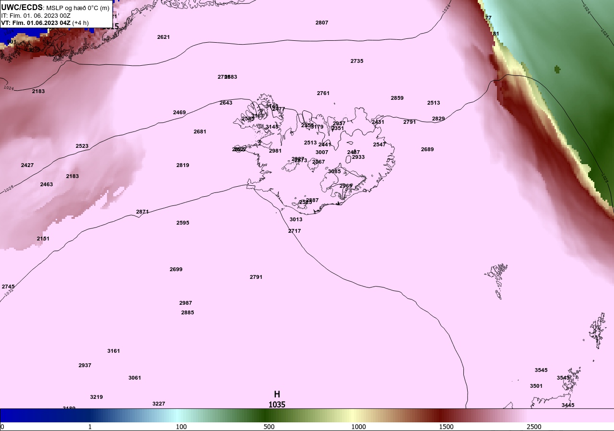
Task: Select the value 3145 in the Westfjords
Action: (272, 127)
